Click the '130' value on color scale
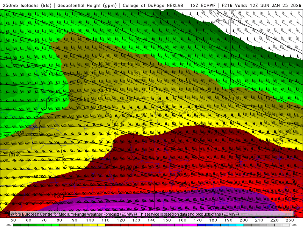This screenshot has width=303, height=227. 136,220
